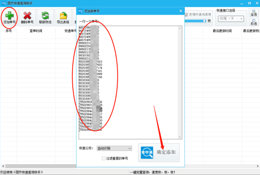Click the 序号 column header
The height and width of the screenshot is (175, 260).
pyautogui.click(x=9, y=31)
